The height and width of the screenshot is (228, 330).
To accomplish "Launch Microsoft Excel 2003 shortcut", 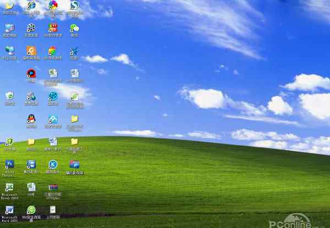I will [x=10, y=187].
